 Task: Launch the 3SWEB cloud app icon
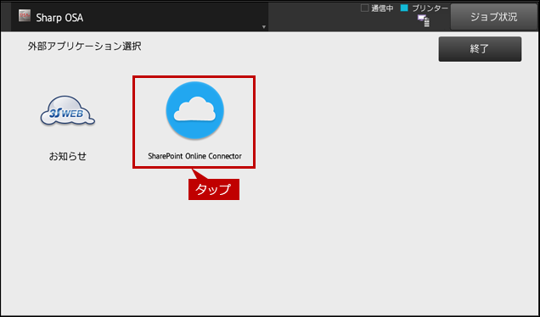coord(68,110)
